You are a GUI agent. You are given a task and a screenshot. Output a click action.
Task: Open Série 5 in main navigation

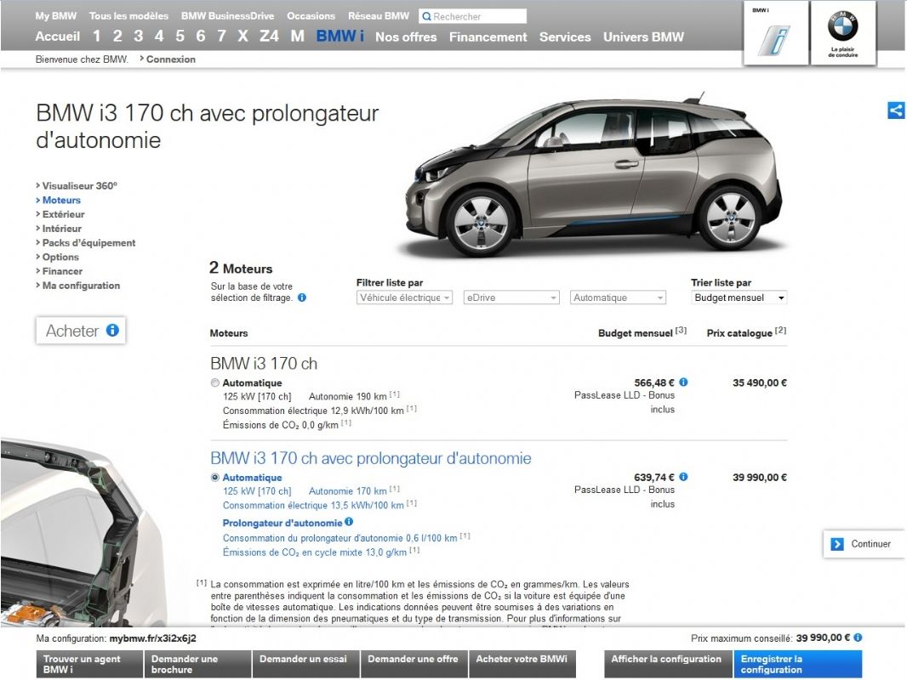[180, 37]
